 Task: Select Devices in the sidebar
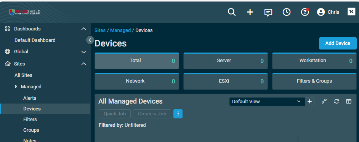(32, 108)
